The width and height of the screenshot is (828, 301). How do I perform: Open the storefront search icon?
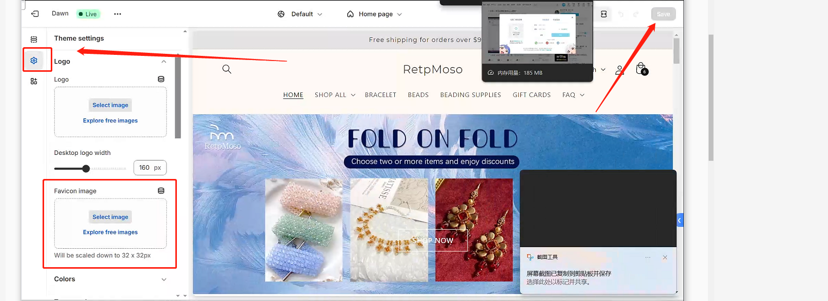227,69
